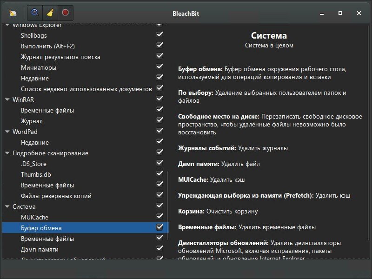The width and height of the screenshot is (372, 279).
Task: Select the Миниатюры row
Action: point(85,67)
